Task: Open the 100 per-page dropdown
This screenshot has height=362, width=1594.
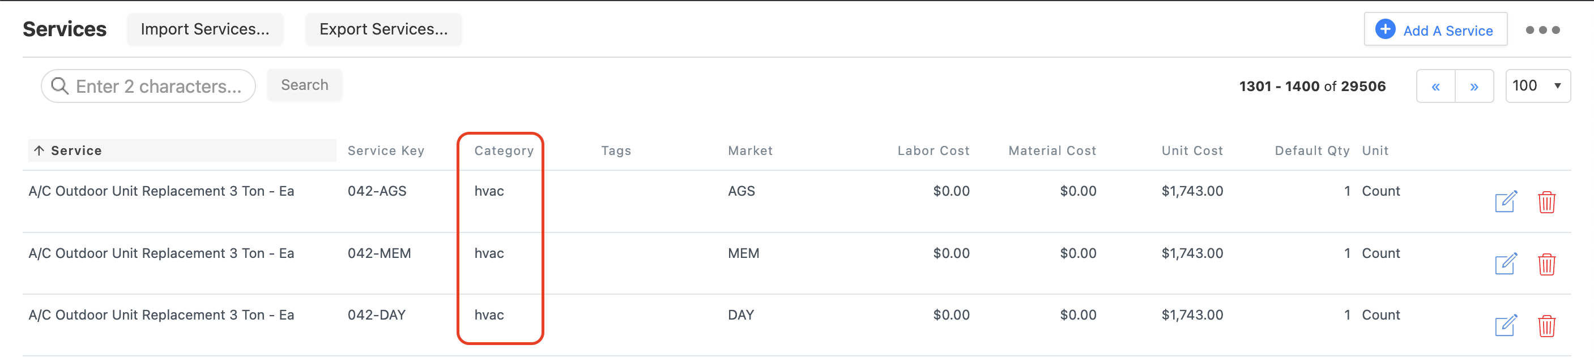Action: click(x=1538, y=86)
